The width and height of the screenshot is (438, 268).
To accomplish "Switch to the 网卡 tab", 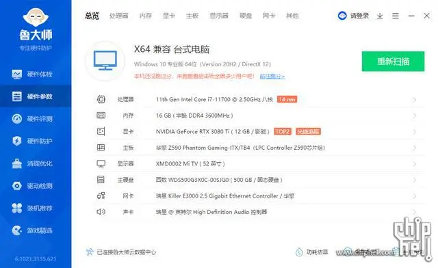I will [269, 16].
